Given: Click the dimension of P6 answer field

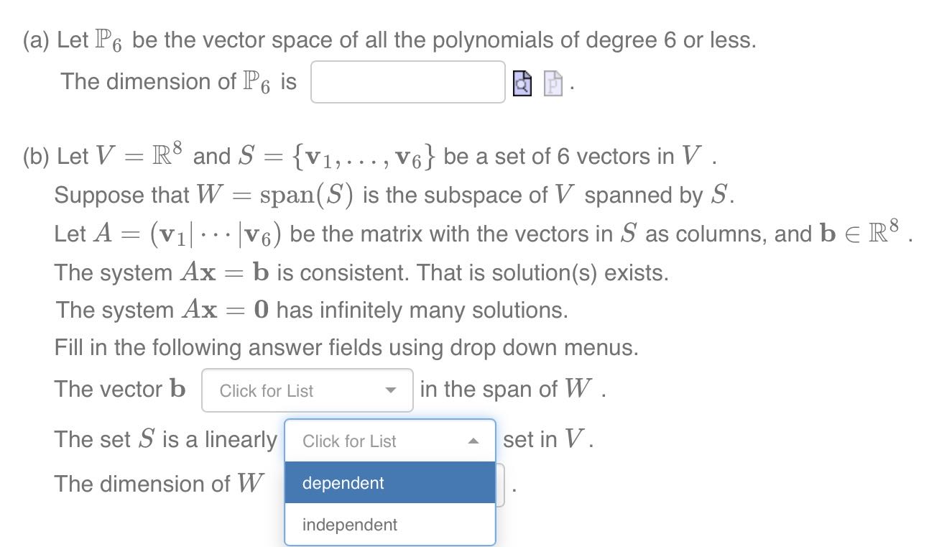Looking at the screenshot, I should coord(407,82).
